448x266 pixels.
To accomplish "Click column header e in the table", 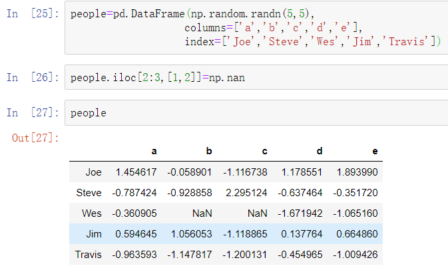I will click(x=375, y=151).
